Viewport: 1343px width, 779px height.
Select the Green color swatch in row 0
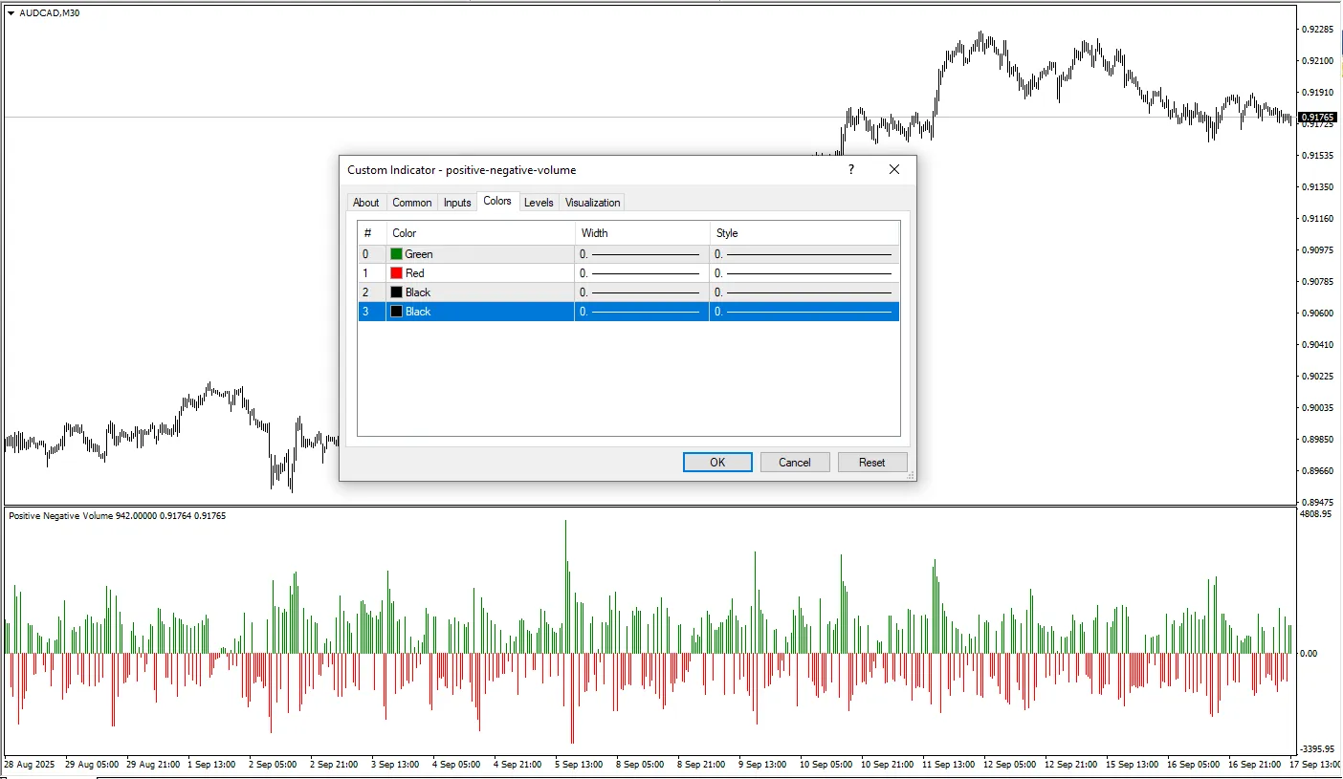pyautogui.click(x=397, y=254)
